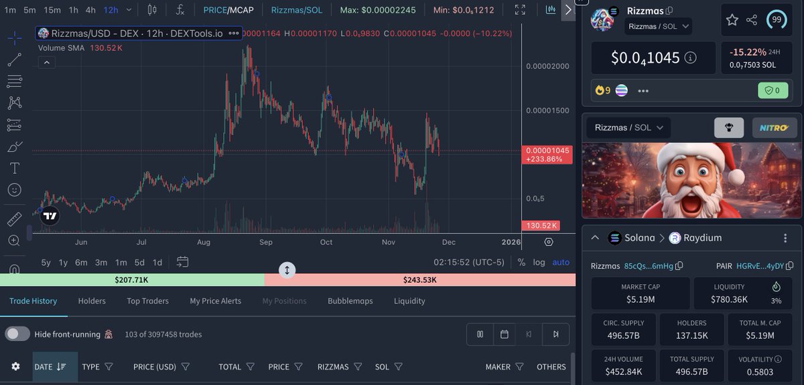Switch to the Top Traders tab

click(147, 301)
